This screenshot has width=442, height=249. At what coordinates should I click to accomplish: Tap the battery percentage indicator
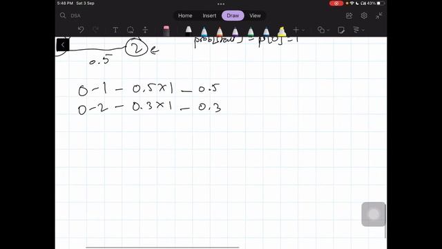[x=371, y=3]
